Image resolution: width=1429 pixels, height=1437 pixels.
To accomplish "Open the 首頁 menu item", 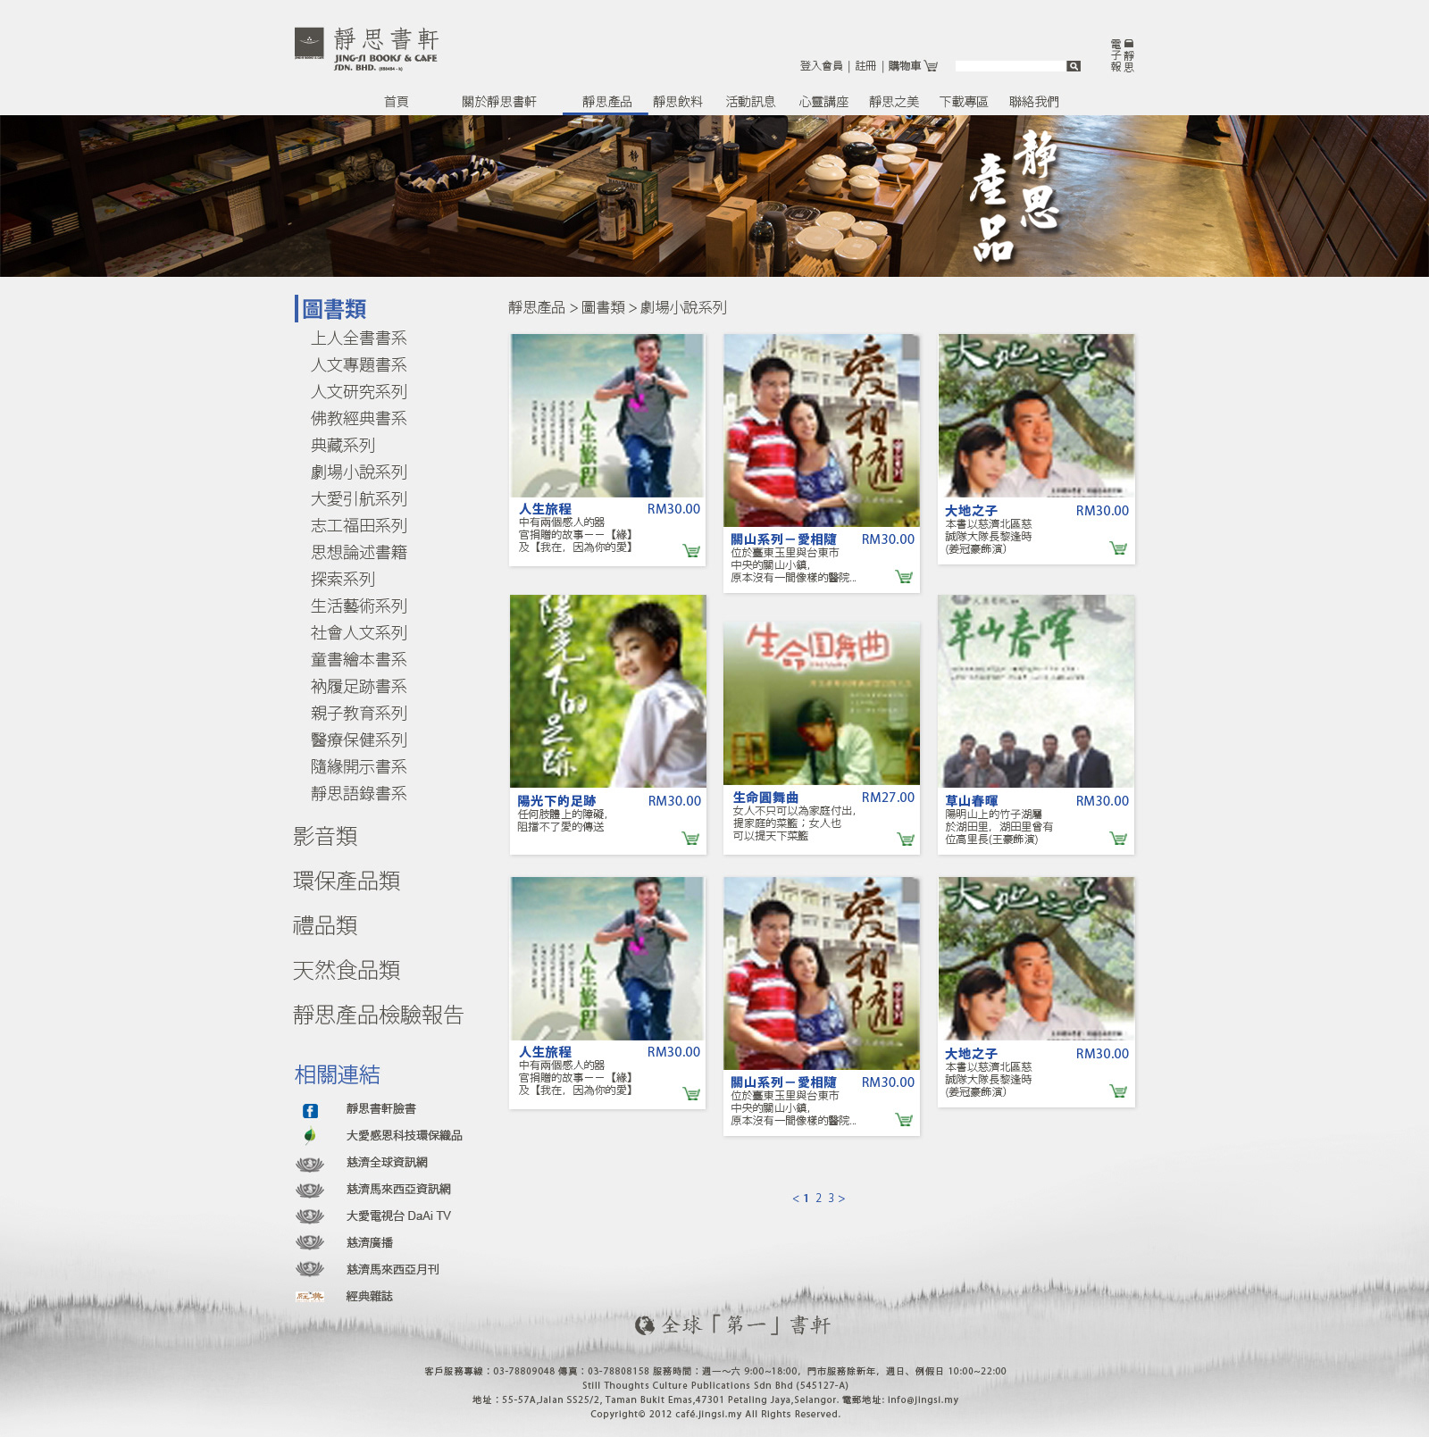I will (x=396, y=102).
